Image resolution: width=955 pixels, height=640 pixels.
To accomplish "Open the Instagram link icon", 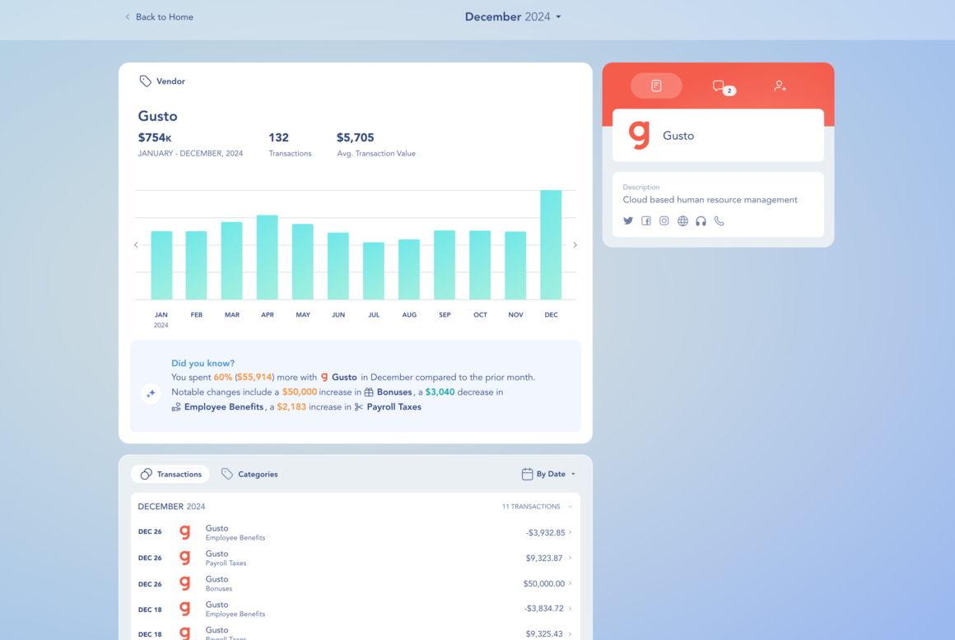I will click(664, 220).
